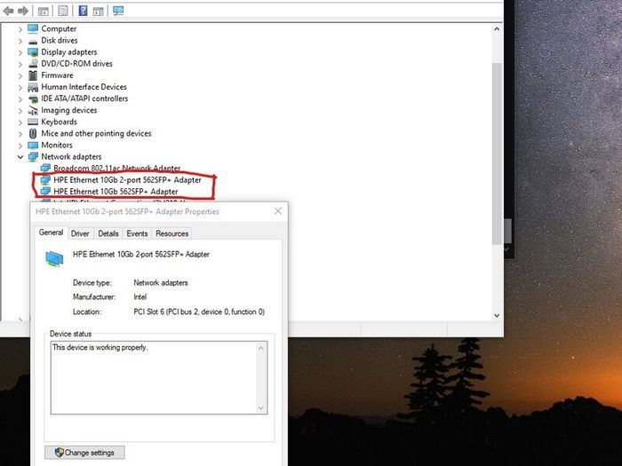Expand the Monitors node
This screenshot has width=622, height=466.
click(20, 146)
